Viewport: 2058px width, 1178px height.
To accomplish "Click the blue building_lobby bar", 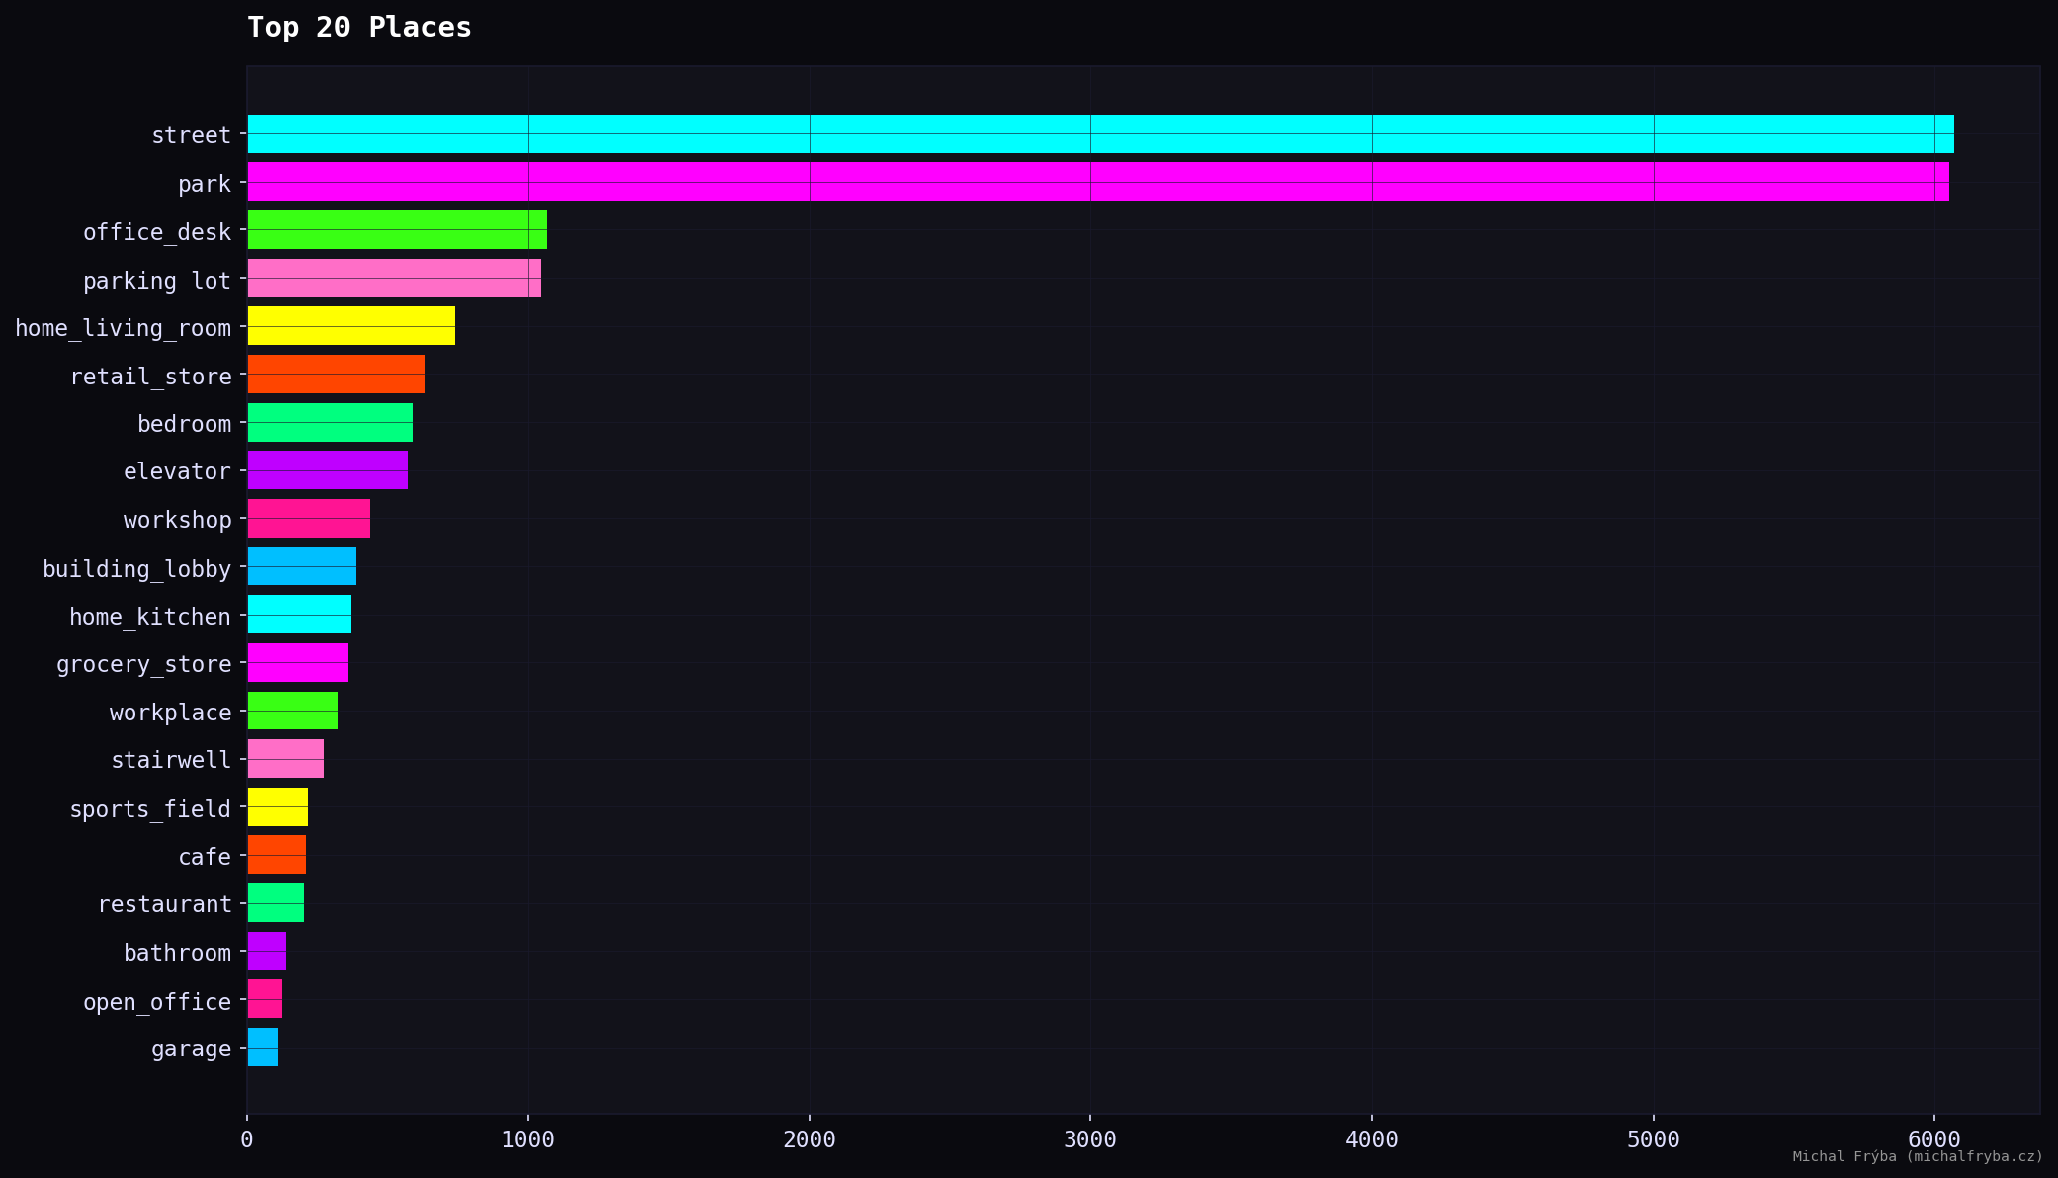I will [x=301, y=567].
